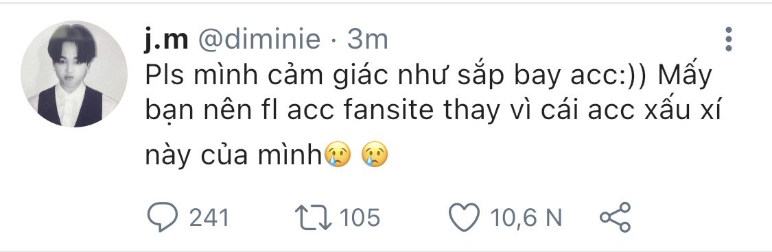Click the text này của mình
Viewport: 772px width, 252px height.
click(x=233, y=155)
